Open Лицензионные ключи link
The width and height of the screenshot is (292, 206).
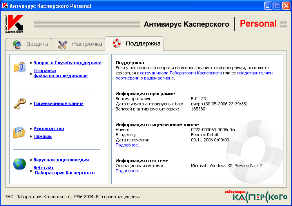pyautogui.click(x=58, y=103)
